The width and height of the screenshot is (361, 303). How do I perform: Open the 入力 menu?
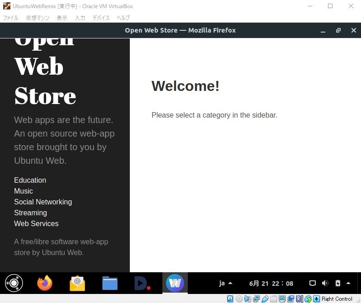point(80,18)
